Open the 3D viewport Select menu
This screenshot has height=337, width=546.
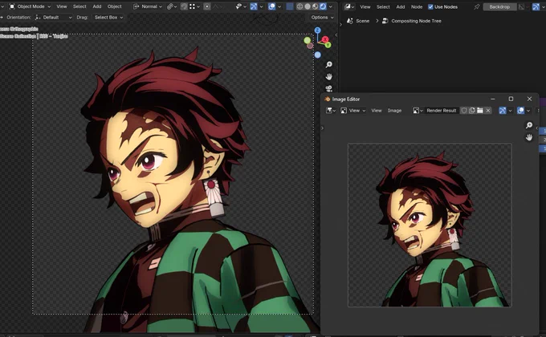coord(79,6)
